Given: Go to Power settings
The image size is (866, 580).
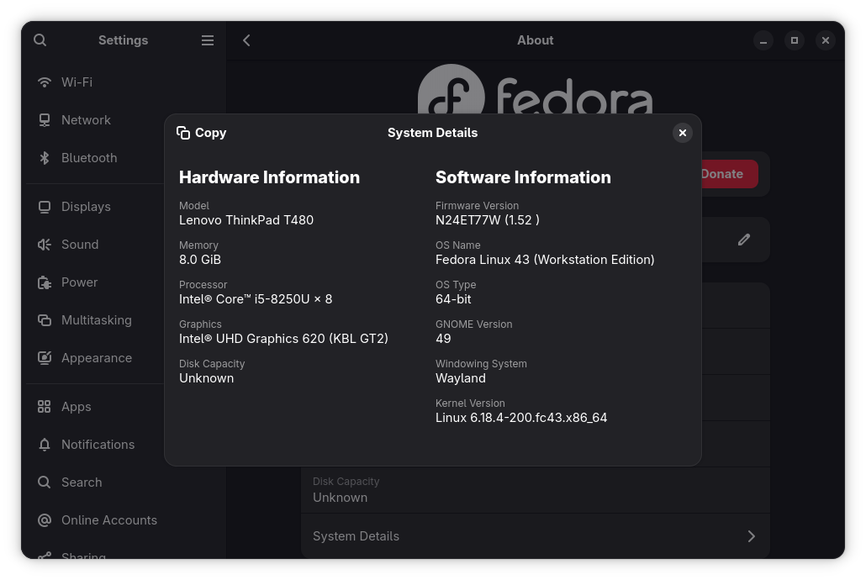Looking at the screenshot, I should click(79, 282).
